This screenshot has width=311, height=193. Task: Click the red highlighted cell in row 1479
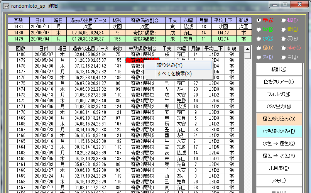pos(135,60)
